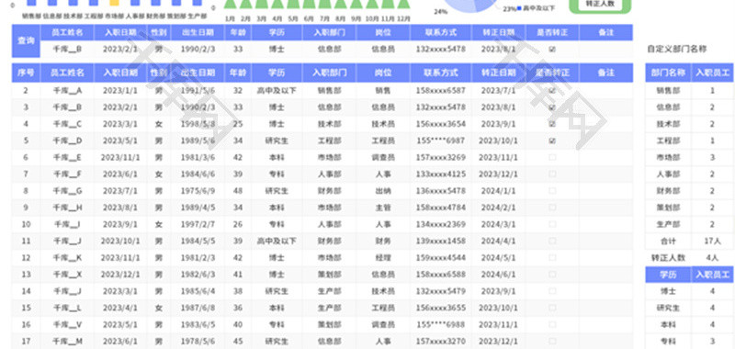Image resolution: width=735 pixels, height=349 pixels.
Task: Check the 是否转正 box for 千库__E
Action: point(552,157)
